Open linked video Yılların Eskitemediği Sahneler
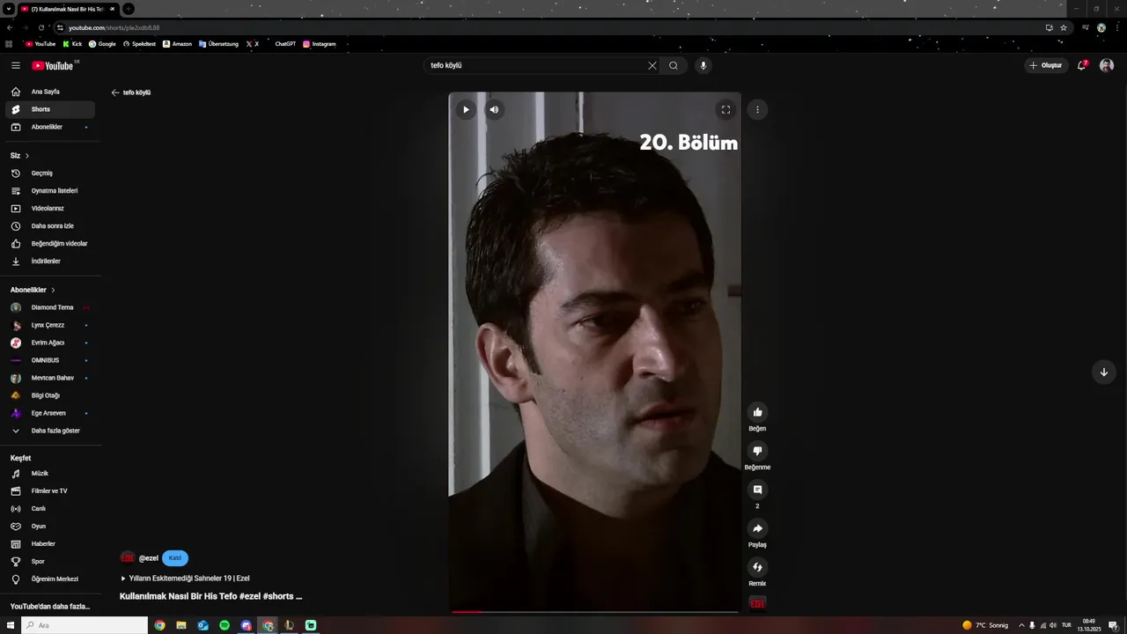The height and width of the screenshot is (634, 1127). 185,579
